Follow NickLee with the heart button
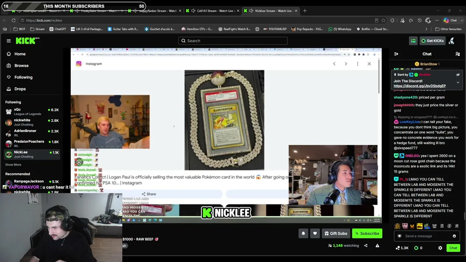The height and width of the screenshot is (262, 466). [315, 234]
